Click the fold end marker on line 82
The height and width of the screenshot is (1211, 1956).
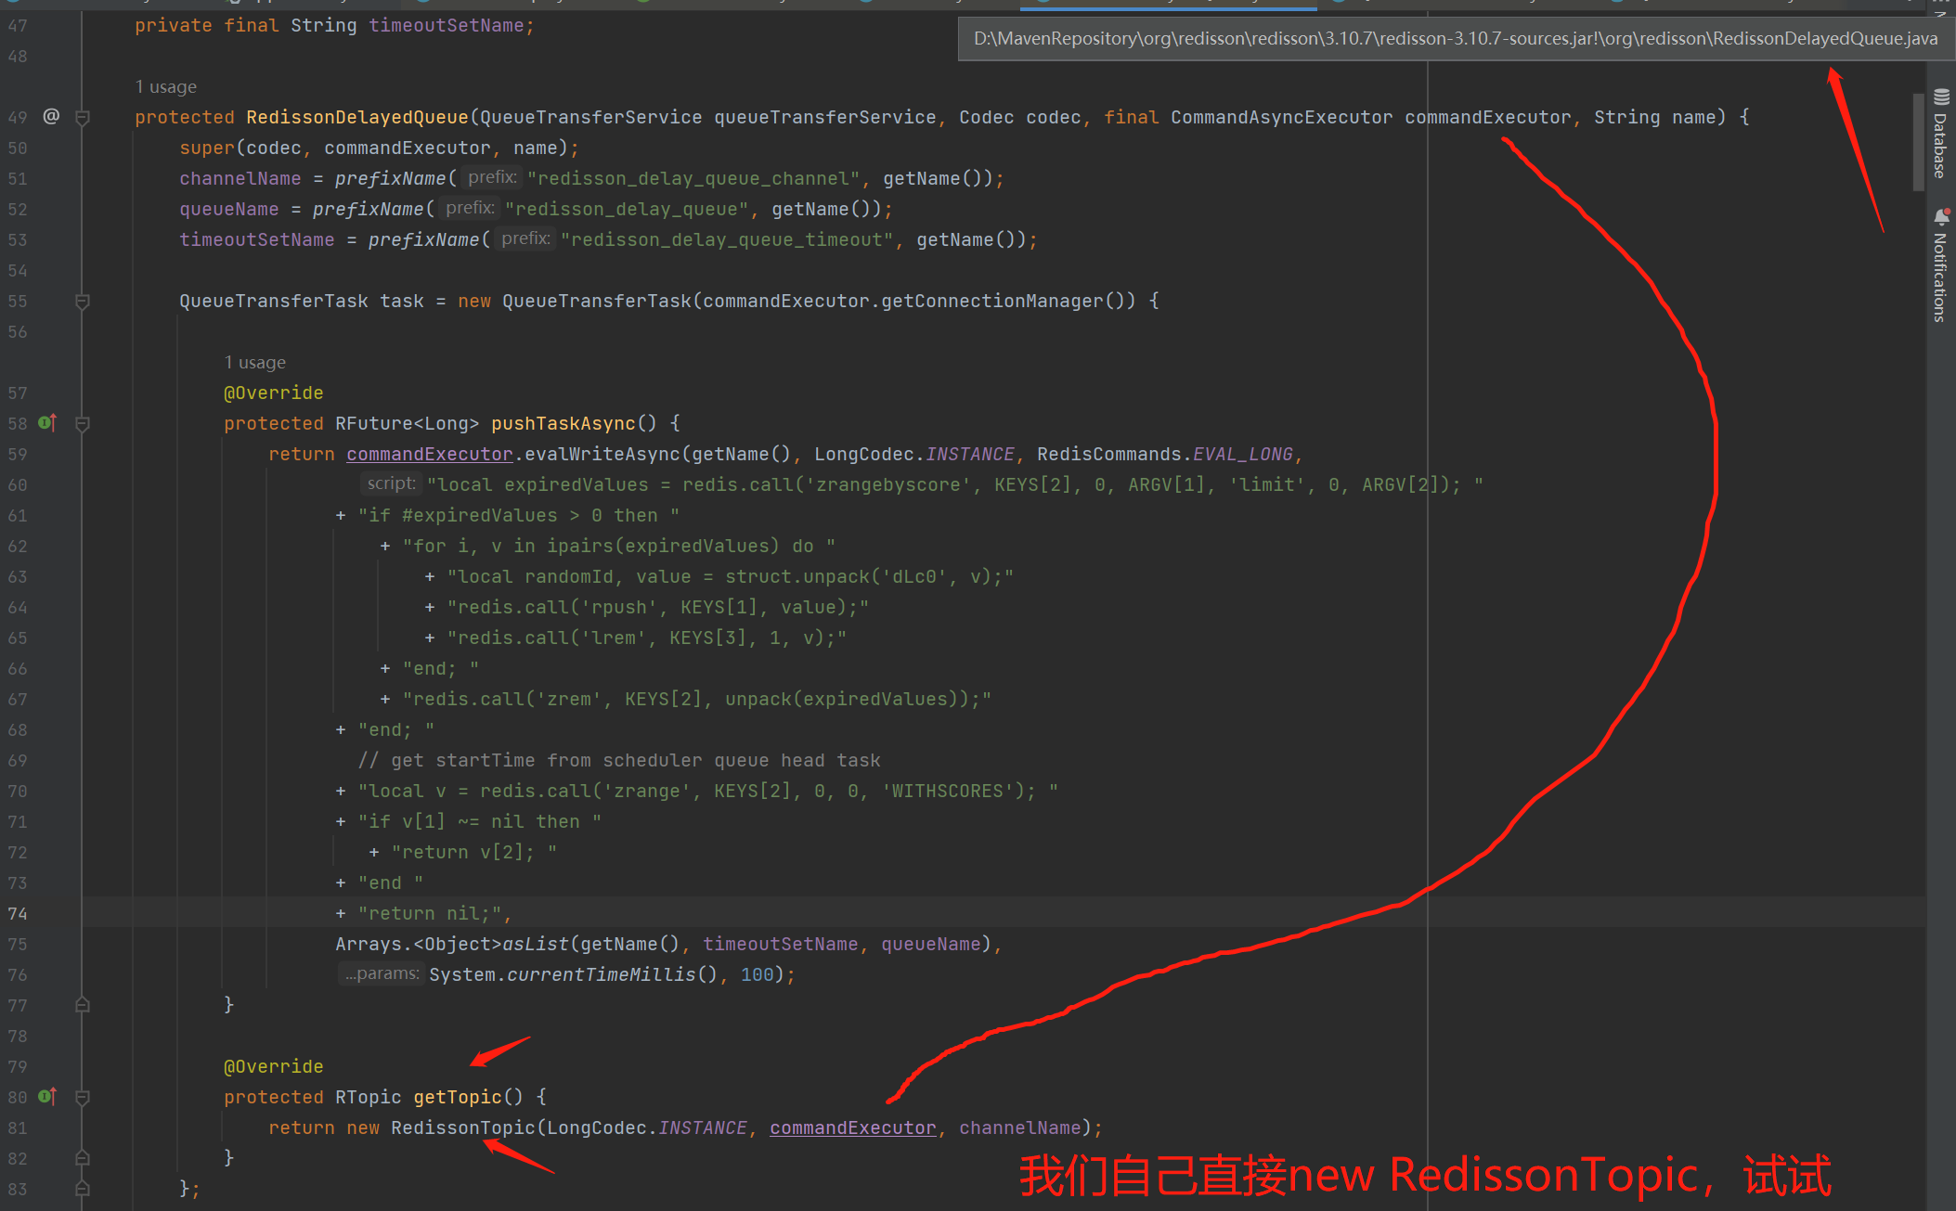(x=82, y=1158)
